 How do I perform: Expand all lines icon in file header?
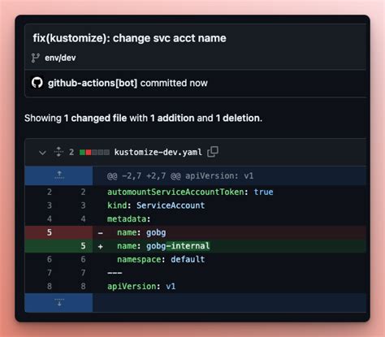58,152
